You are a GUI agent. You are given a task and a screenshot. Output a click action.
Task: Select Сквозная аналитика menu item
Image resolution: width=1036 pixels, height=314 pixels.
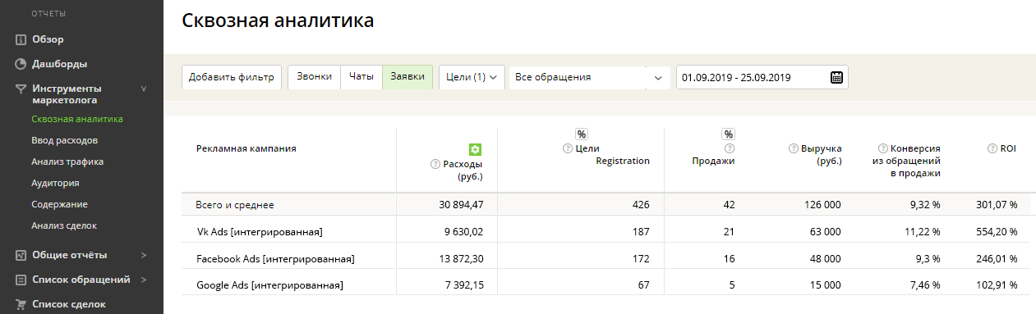tap(77, 119)
